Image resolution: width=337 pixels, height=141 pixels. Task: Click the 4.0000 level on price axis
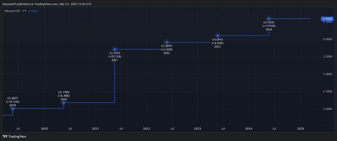click(x=327, y=39)
